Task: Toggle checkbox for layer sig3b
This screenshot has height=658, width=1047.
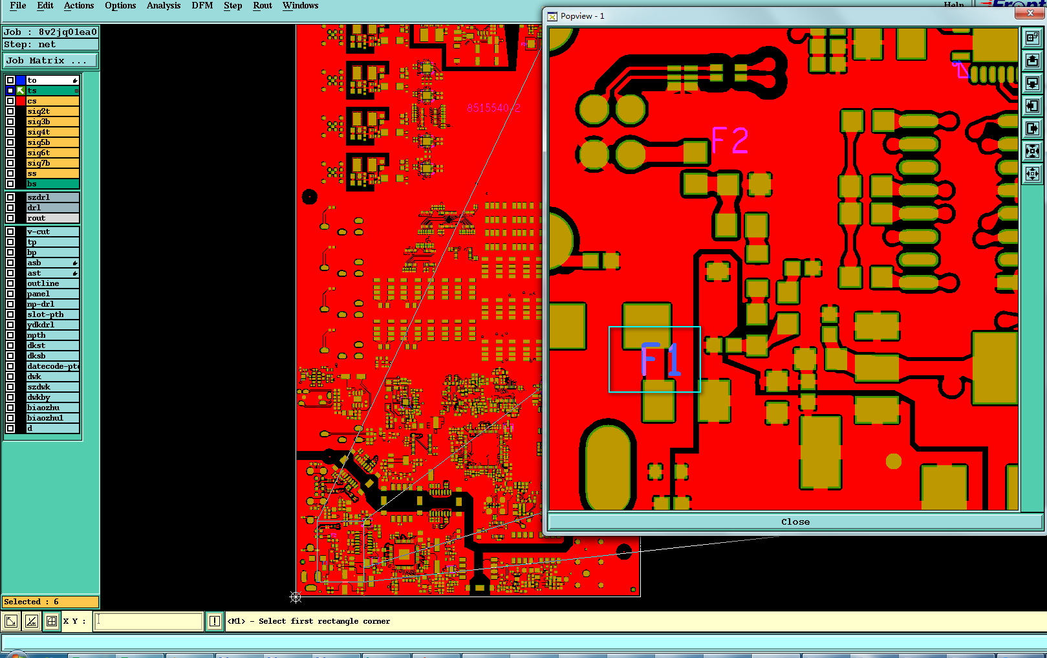Action: click(x=10, y=122)
